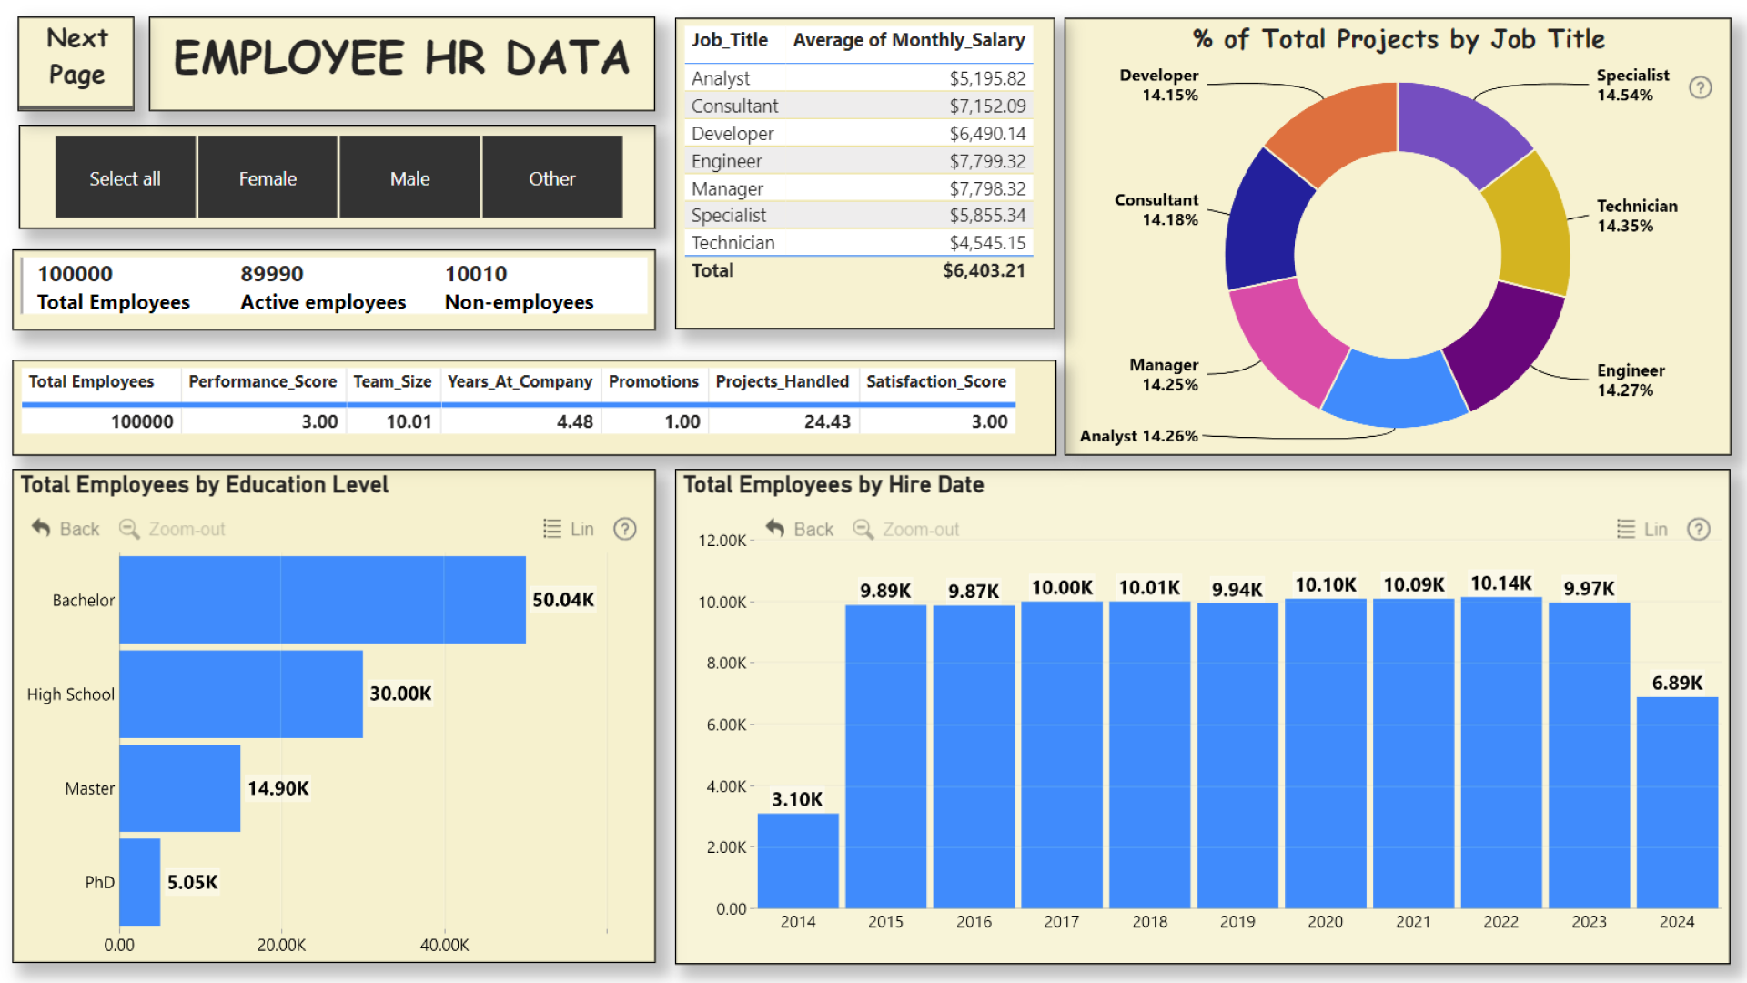Select the Analyst row in salary table
Screen dimensions: 1747x983
859,78
